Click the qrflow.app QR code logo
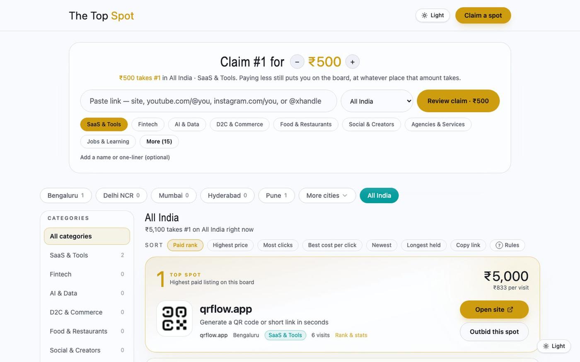Image resolution: width=580 pixels, height=362 pixels. click(174, 319)
